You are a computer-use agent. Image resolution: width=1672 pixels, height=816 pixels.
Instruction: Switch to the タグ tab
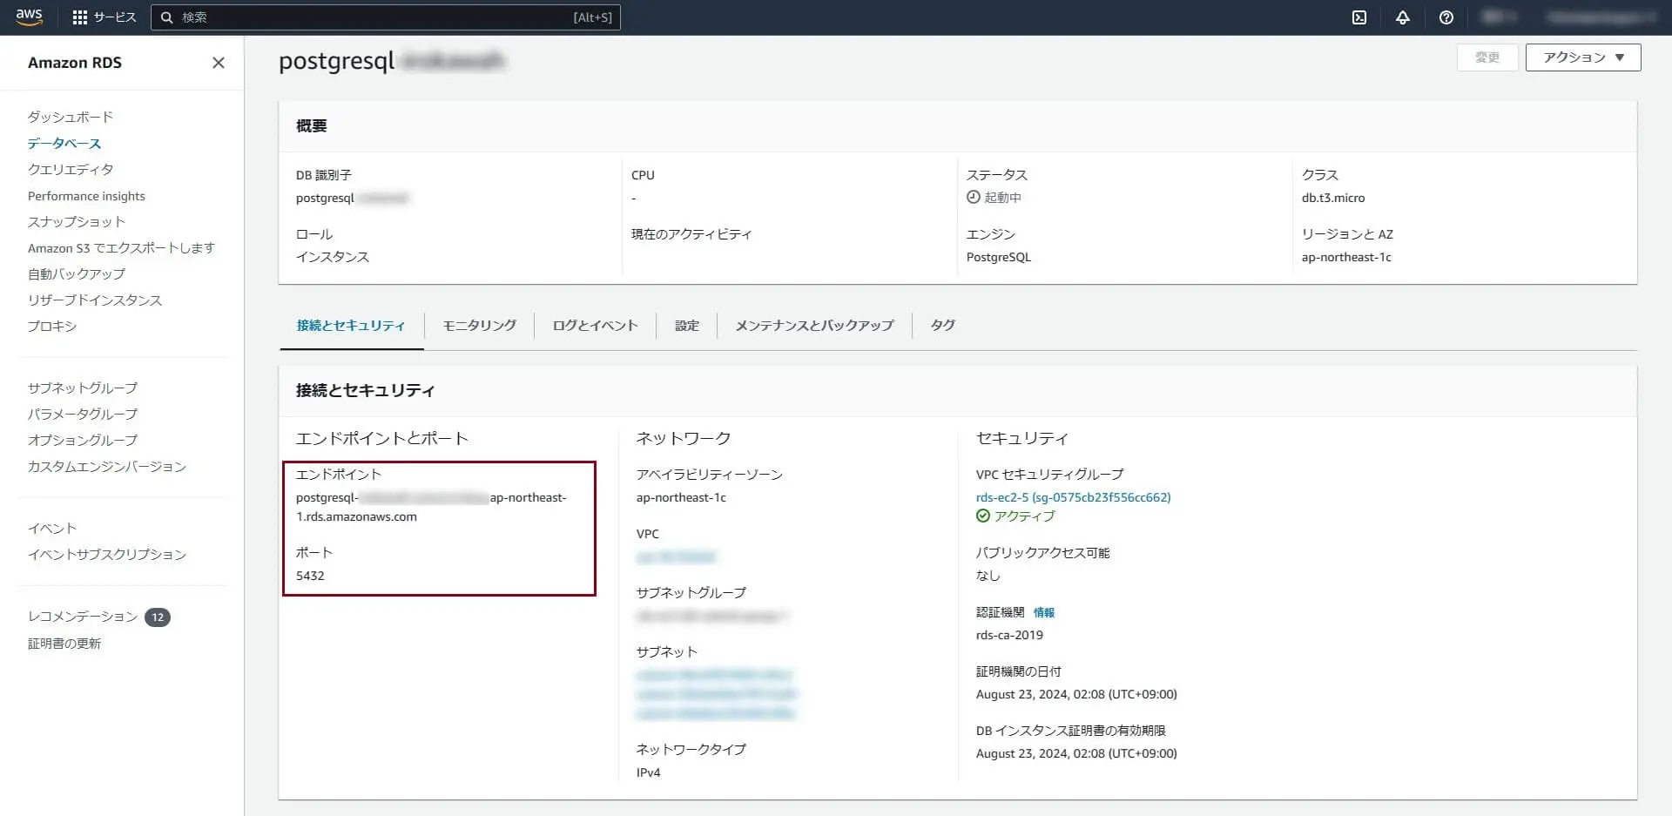tap(942, 326)
